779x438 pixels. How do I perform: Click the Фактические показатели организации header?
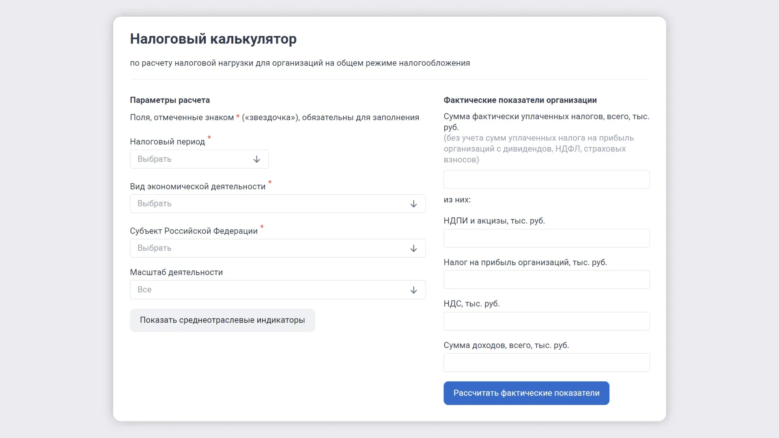pyautogui.click(x=520, y=100)
